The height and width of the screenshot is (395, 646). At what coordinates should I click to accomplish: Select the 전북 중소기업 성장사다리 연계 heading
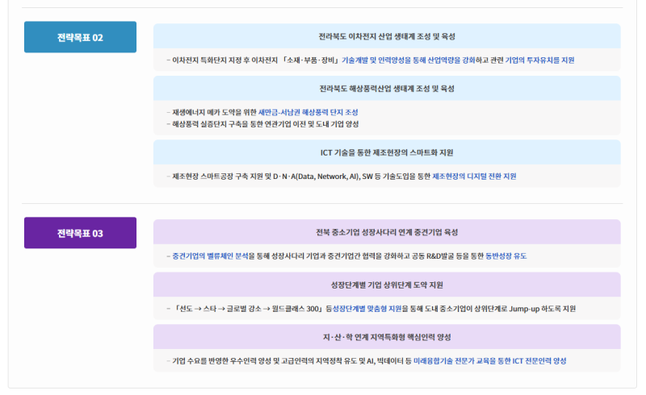387,232
